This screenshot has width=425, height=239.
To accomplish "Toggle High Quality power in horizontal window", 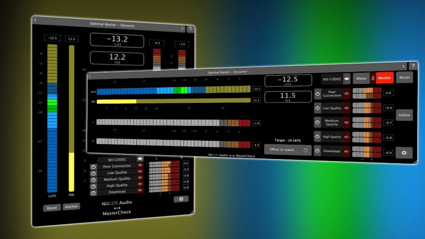I will pos(317,137).
